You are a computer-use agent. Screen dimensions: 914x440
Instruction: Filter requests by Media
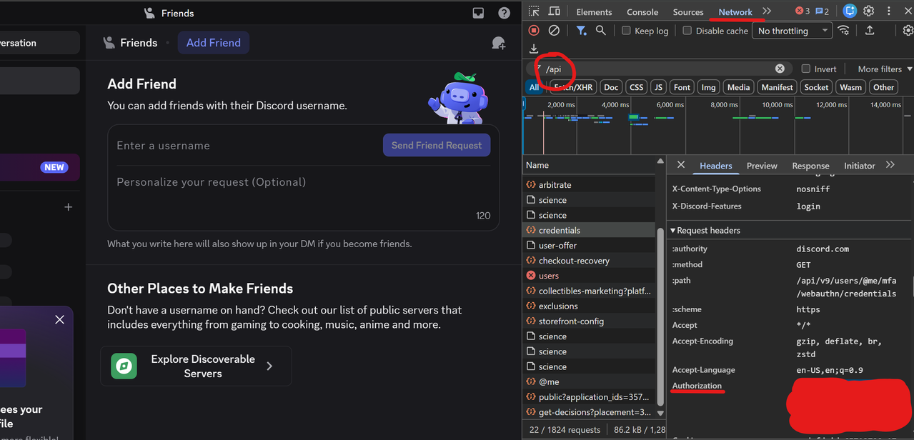coord(738,87)
